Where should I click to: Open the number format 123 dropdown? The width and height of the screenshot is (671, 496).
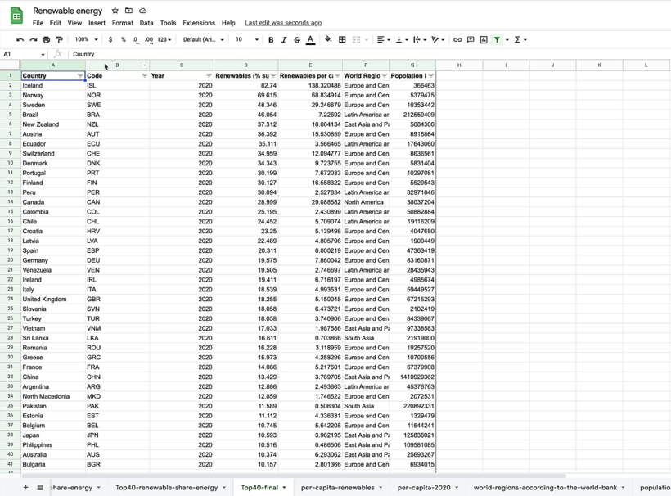(164, 40)
